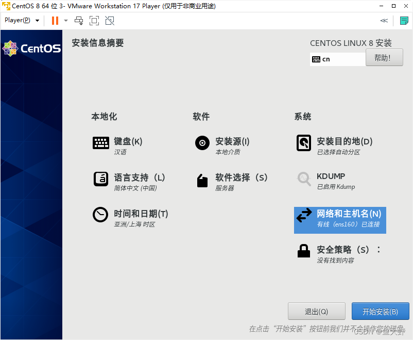
Task: Click the 亚洲/上海 时区 status text
Action: pos(134,224)
